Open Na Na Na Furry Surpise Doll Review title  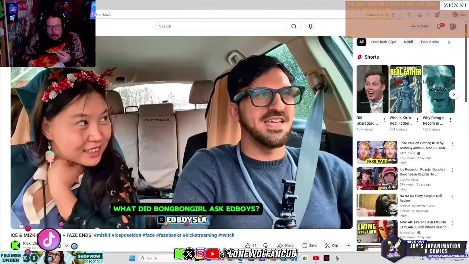pyautogui.click(x=421, y=198)
